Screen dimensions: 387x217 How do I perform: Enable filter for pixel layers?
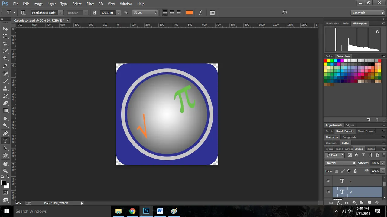[x=350, y=155]
